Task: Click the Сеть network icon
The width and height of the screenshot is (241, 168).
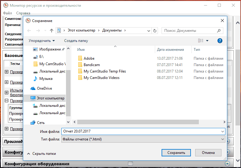Action: (x=33, y=123)
